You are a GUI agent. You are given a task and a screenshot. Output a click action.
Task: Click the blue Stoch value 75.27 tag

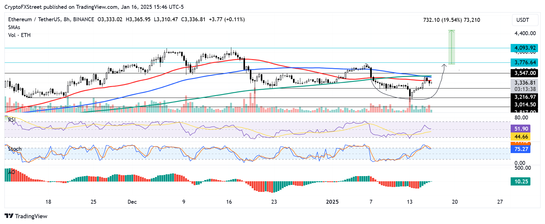tap(521, 149)
